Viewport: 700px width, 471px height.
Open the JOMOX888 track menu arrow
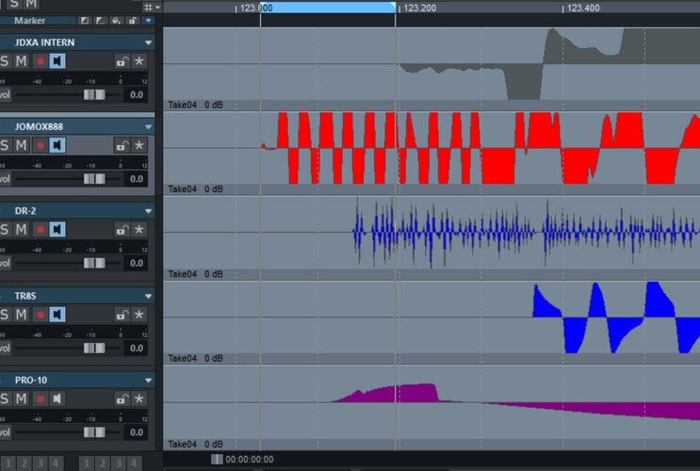click(148, 127)
